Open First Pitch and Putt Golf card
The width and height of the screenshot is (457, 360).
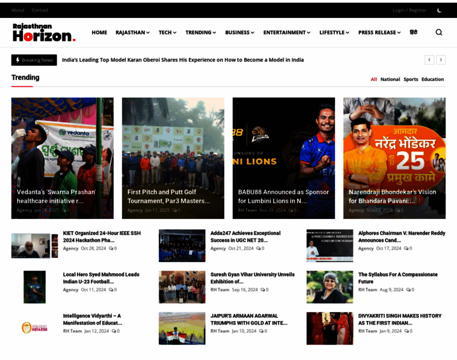pyautogui.click(x=173, y=158)
